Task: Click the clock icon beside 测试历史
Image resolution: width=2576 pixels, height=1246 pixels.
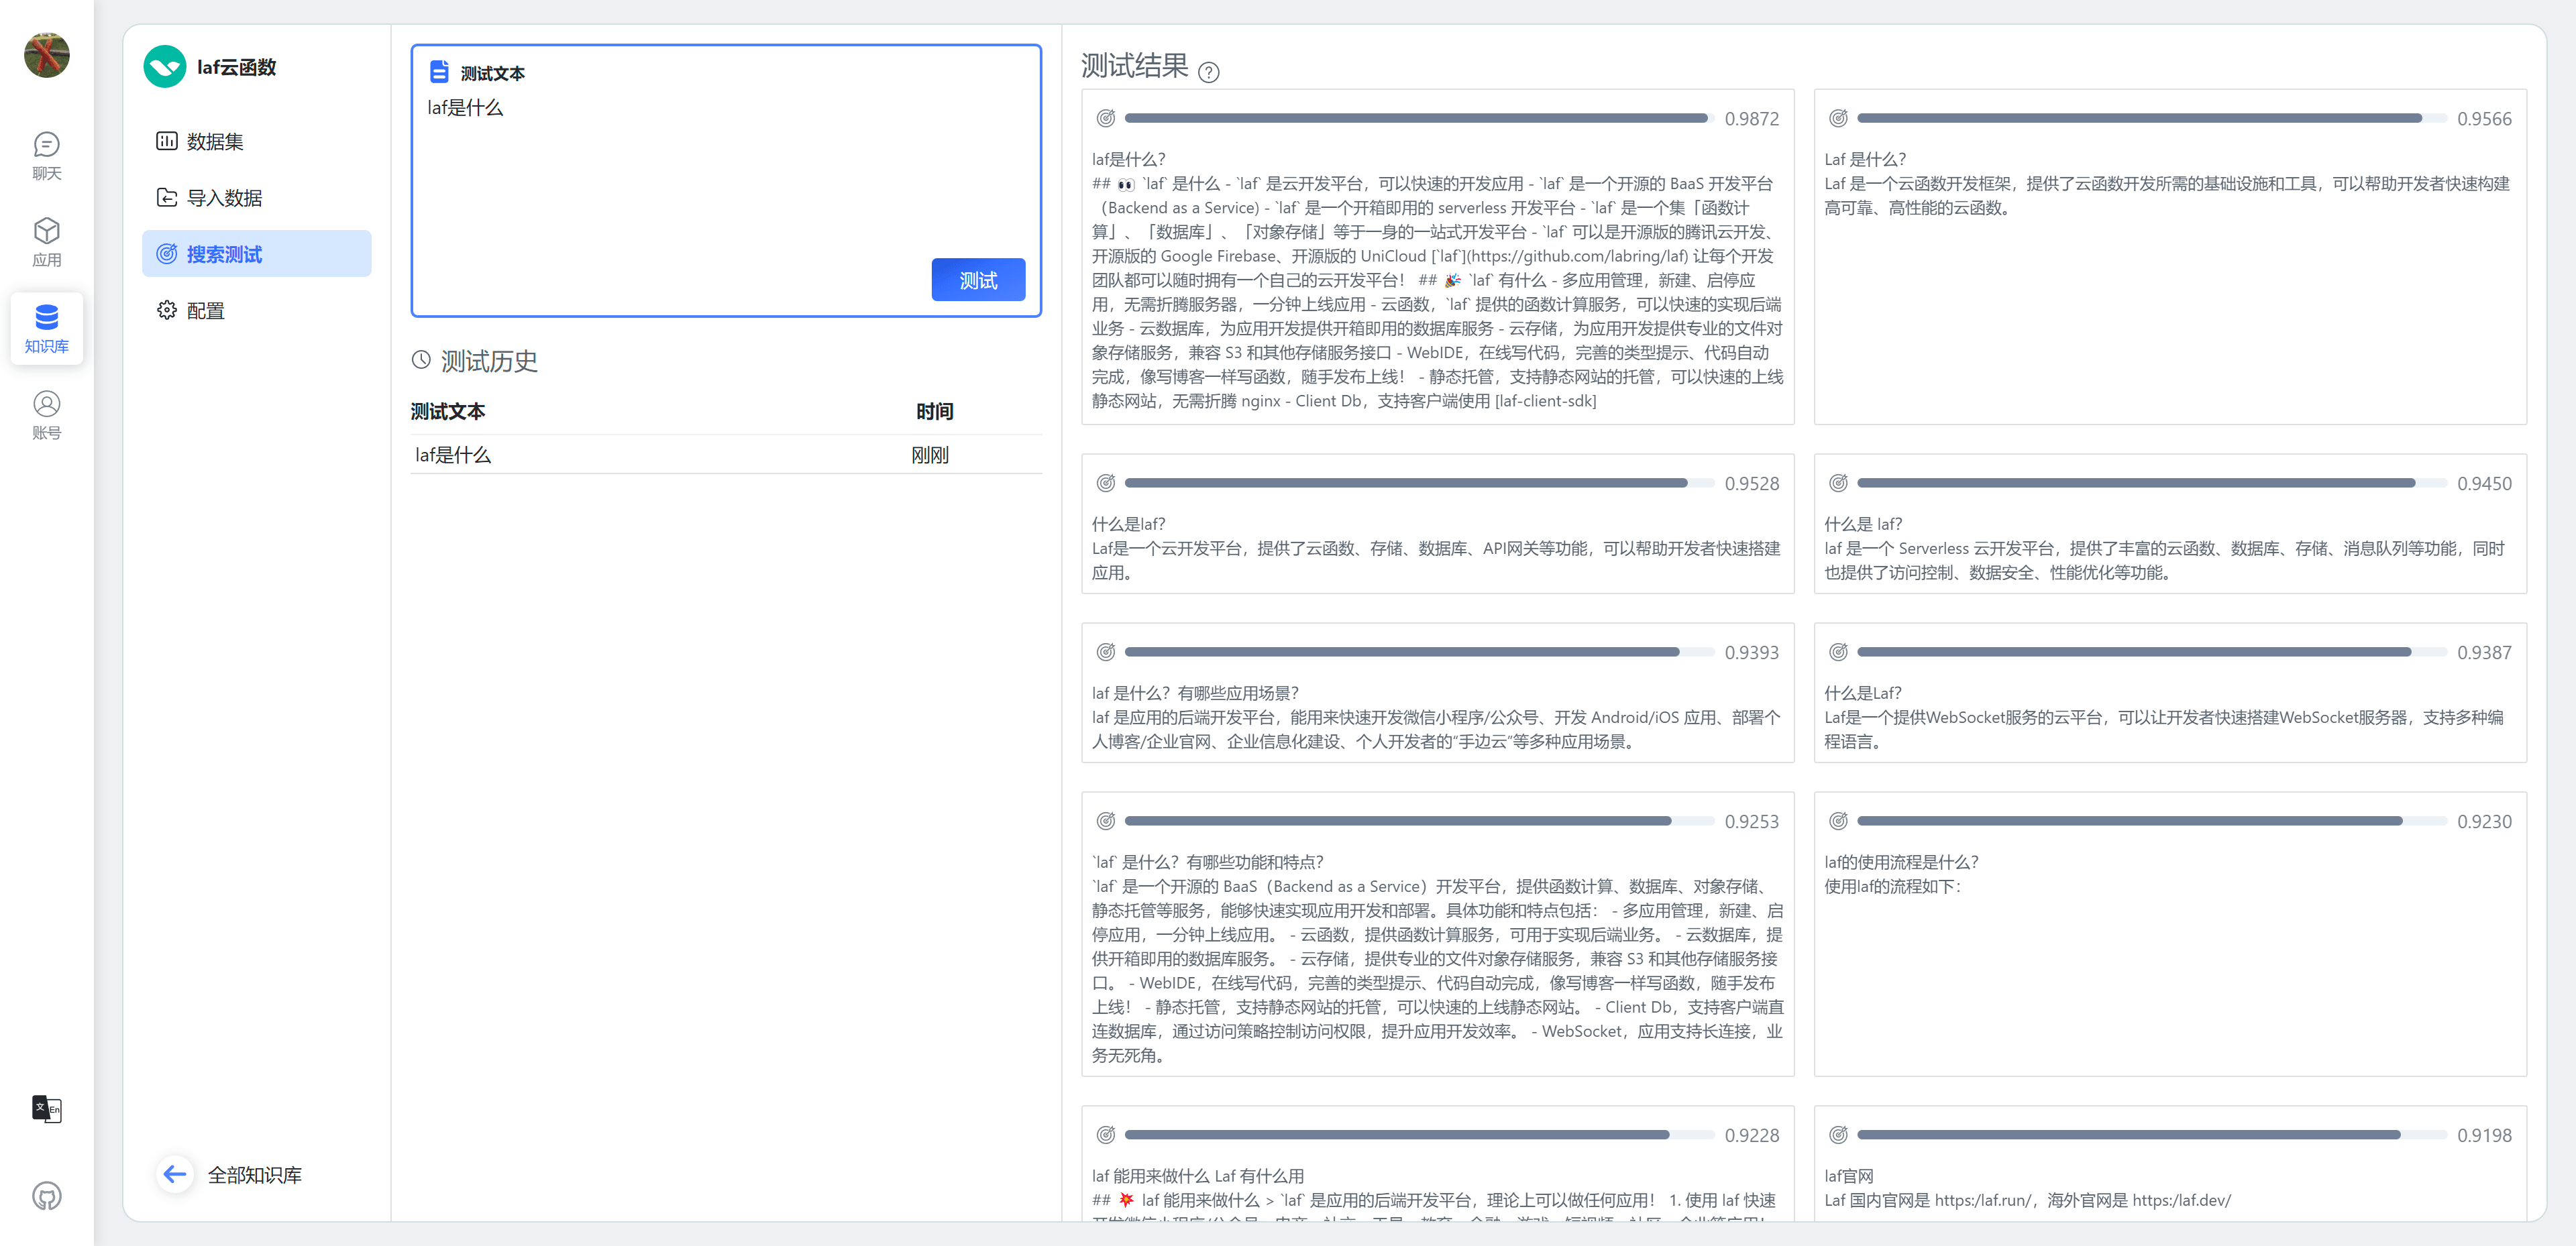Action: 421,360
